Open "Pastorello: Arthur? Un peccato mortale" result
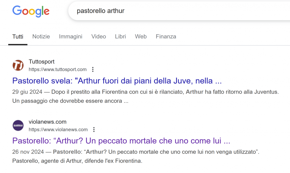The image size is (290, 173). click(121, 141)
